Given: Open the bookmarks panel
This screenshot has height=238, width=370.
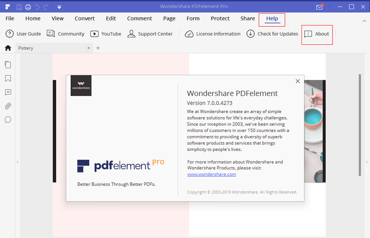Looking at the screenshot, I should click(8, 78).
